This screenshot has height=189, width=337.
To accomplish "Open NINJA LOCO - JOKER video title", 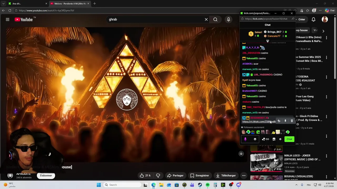I will [x=302, y=157].
